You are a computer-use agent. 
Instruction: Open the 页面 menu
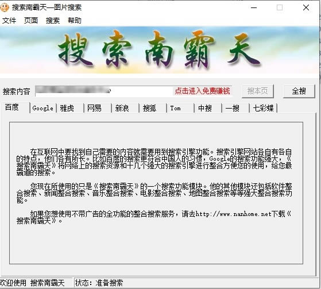(x=31, y=21)
